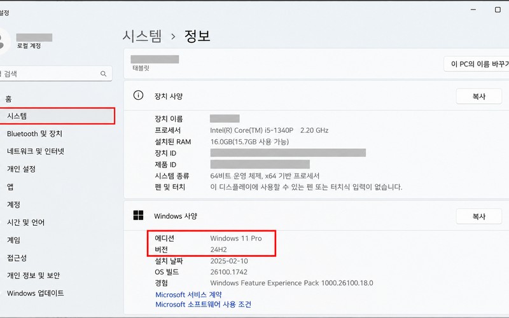Image resolution: width=509 pixels, height=318 pixels.
Task: Open Windows 업데이트 page
Action: tap(36, 293)
